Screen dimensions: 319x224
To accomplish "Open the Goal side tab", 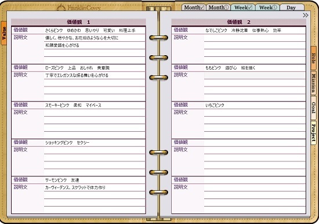I will coord(314,108).
